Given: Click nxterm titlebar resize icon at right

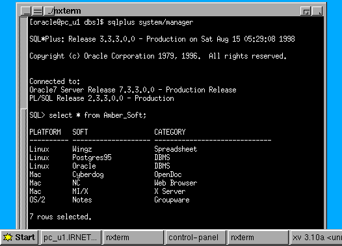Looking at the screenshot, I should (306, 11).
